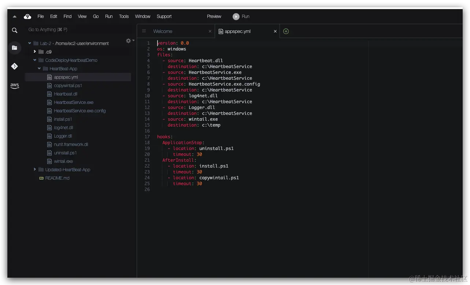The height and width of the screenshot is (285, 470).
Task: Click 'c:\temp' destination text in editor
Action: 211,125
